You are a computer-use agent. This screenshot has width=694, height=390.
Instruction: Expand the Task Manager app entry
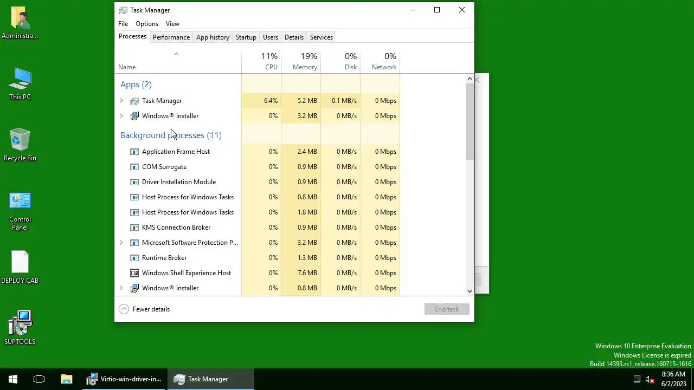click(x=121, y=101)
